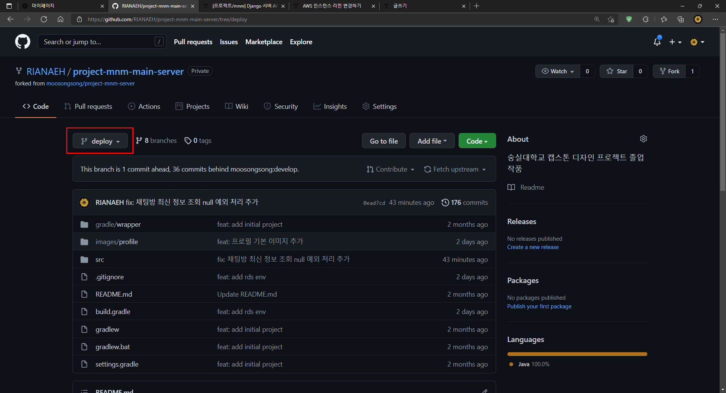Click the .gitignore file icon
This screenshot has width=726, height=393.
[84, 277]
